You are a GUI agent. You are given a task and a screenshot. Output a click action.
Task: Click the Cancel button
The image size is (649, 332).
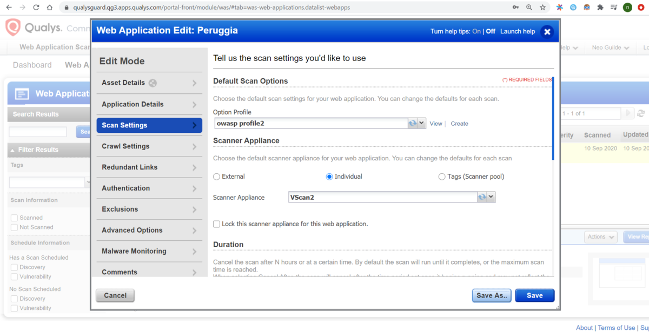pos(115,295)
